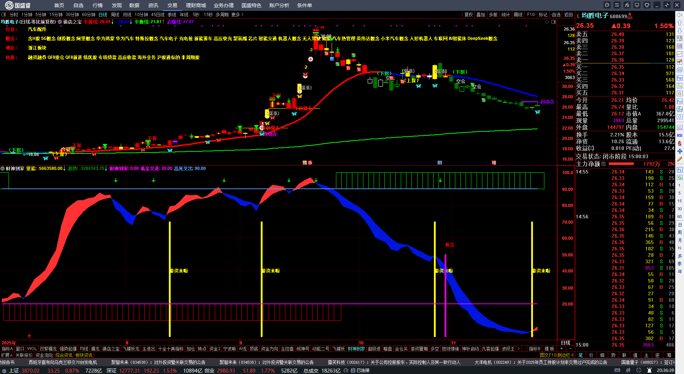Open the settings sliders icon in title bar
This screenshot has height=374, width=684.
[x=617, y=5]
